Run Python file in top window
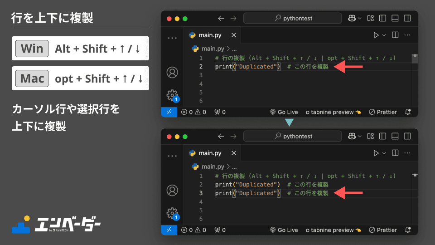 [x=376, y=35]
